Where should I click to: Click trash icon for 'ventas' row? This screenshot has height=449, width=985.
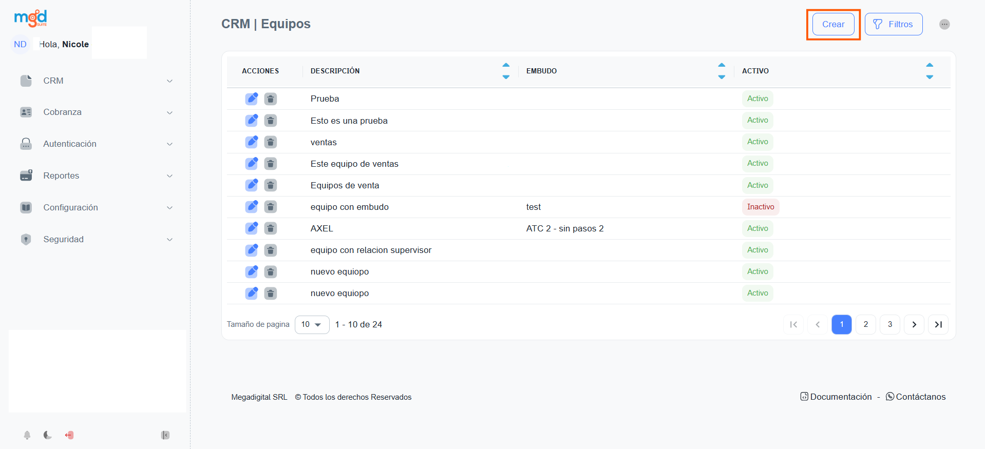click(x=270, y=142)
